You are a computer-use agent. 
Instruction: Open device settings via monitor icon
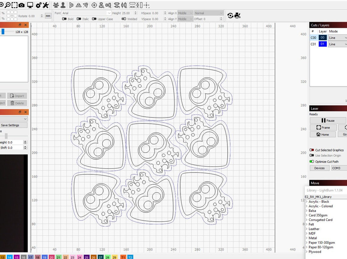pyautogui.click(x=30, y=5)
